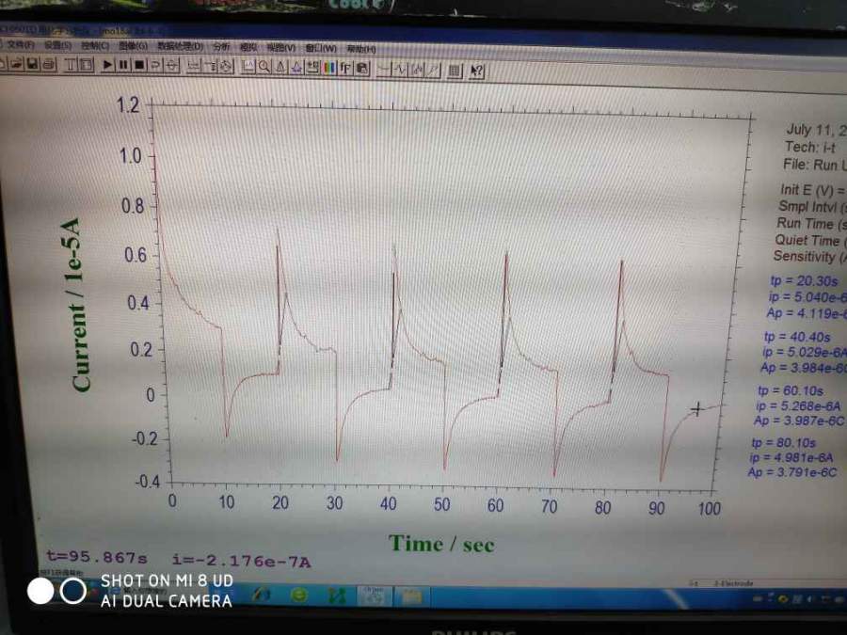Open a data file via toolbar
The image size is (847, 635).
tap(17, 65)
